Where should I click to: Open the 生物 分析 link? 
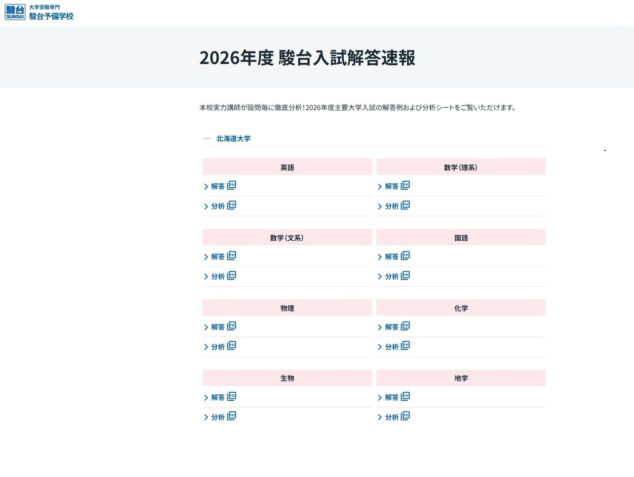pyautogui.click(x=218, y=417)
